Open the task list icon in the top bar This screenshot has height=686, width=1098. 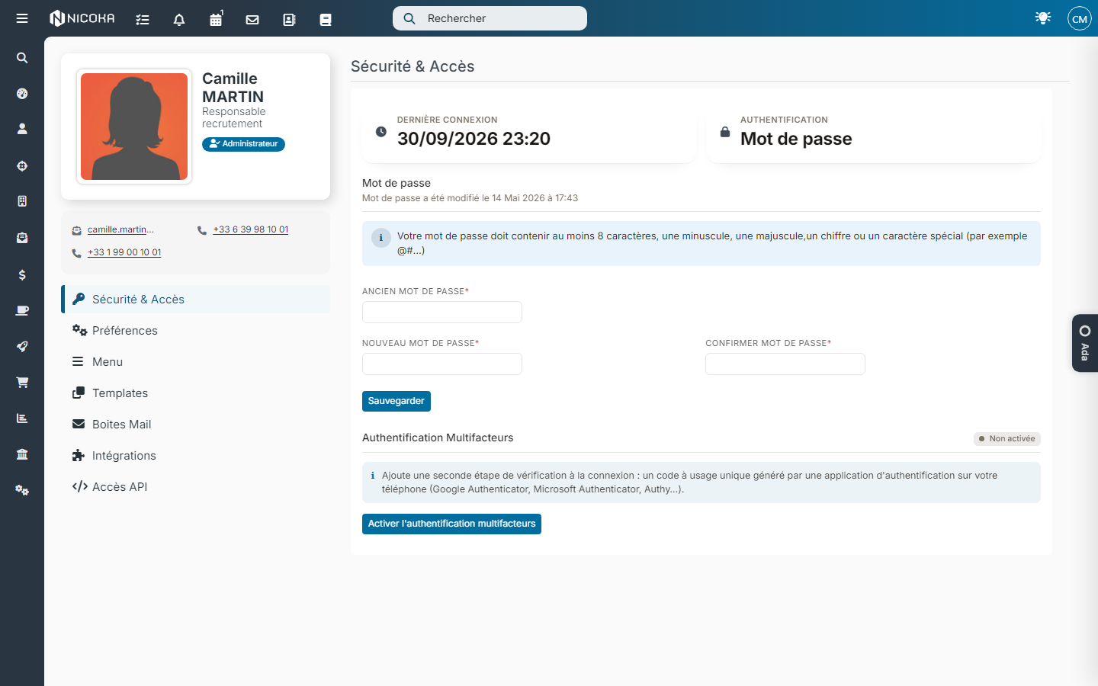pyautogui.click(x=143, y=20)
